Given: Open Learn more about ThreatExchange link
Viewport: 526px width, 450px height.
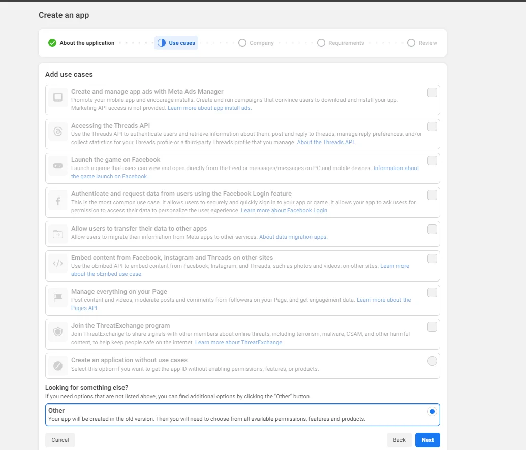Looking at the screenshot, I should coord(239,342).
